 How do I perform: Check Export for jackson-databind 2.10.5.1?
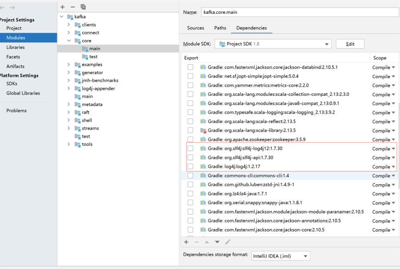coord(190,67)
